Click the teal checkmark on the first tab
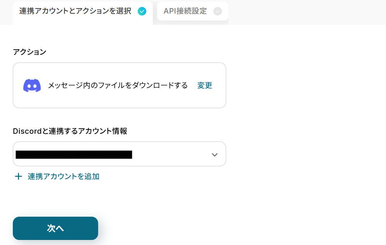Viewport: 386px width, 245px height. click(x=142, y=11)
